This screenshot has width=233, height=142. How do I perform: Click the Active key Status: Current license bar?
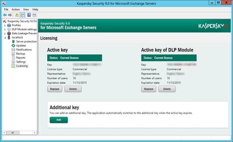click(x=75, y=58)
